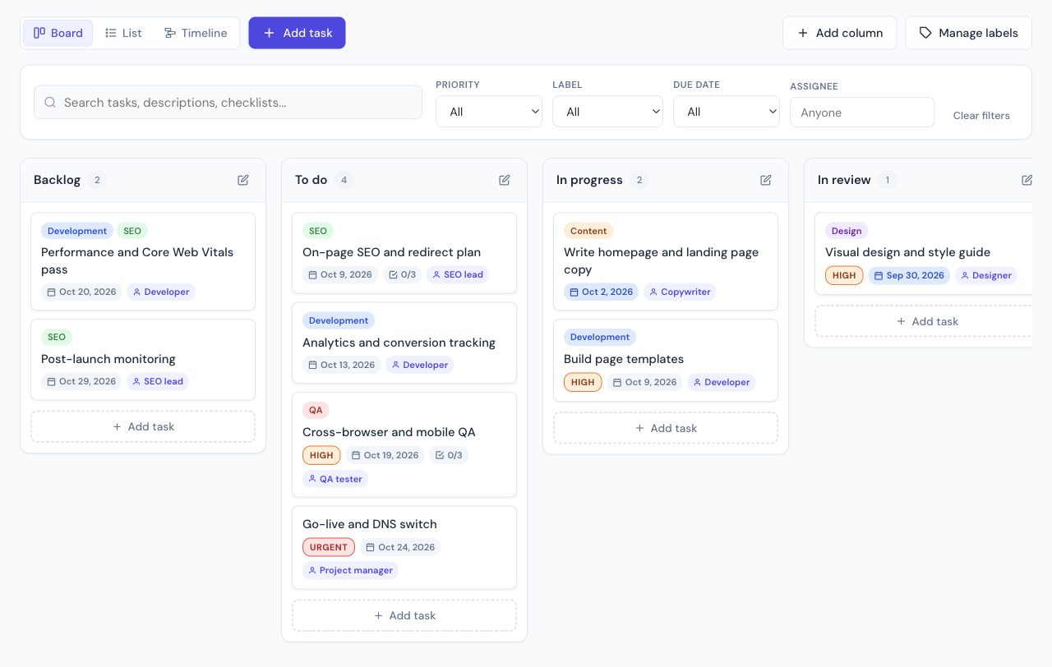Add a task to the To do column
The width and height of the screenshot is (1052, 667).
pos(404,615)
